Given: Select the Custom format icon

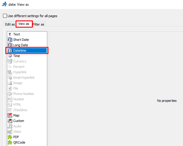Looking at the screenshot, I should click(10, 121).
